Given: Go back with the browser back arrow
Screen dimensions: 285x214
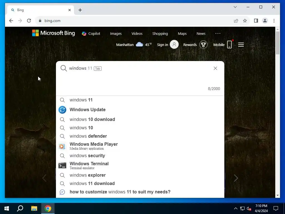Looking at the screenshot, I should pyautogui.click(x=11, y=21).
